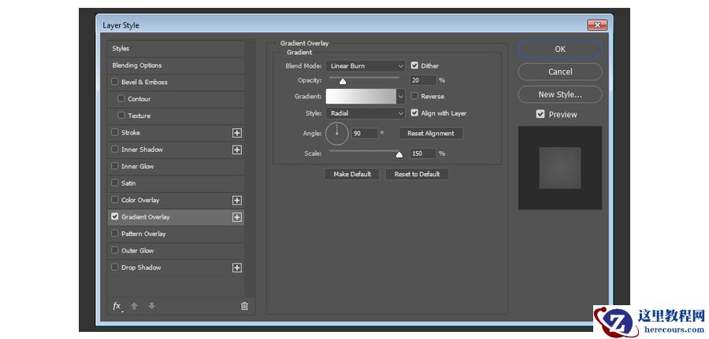Enable the Bevel & Emboss checkbox

[x=115, y=82]
